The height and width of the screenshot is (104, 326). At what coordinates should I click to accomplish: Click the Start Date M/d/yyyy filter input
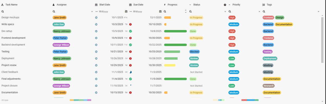(x=111, y=12)
